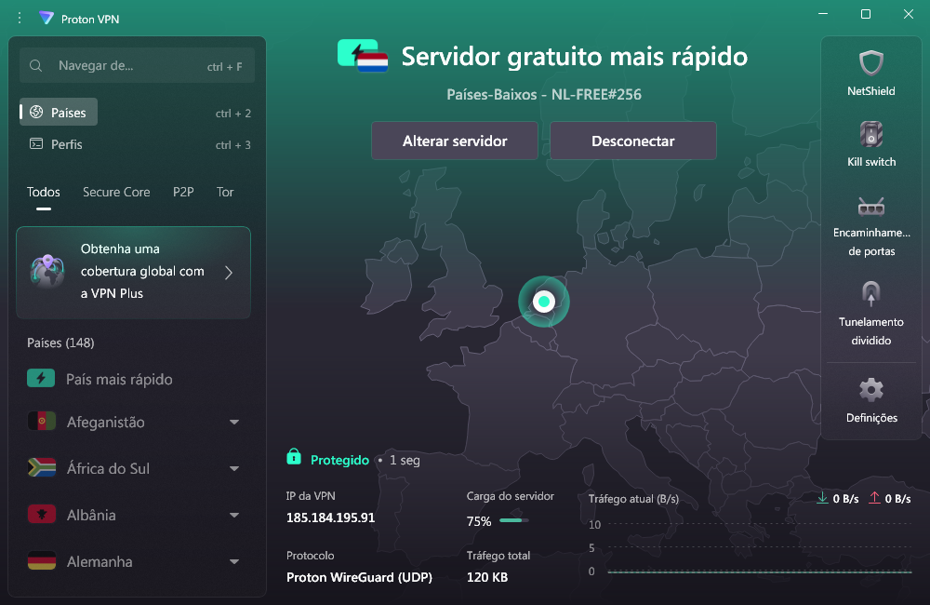This screenshot has height=605, width=930.
Task: Click the Proton VPN logo
Action: [x=46, y=18]
